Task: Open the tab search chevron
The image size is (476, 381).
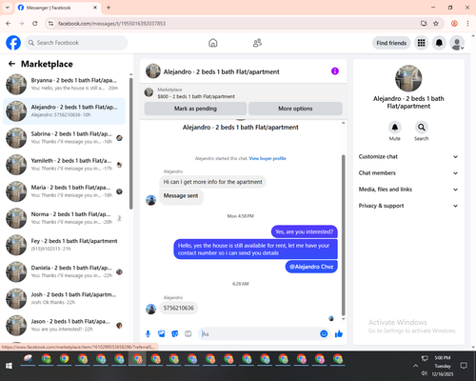Action: pyautogui.click(x=8, y=8)
